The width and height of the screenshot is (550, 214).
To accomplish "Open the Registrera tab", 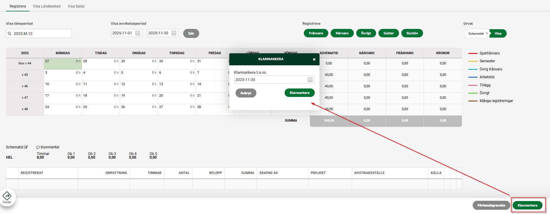I will (18, 6).
